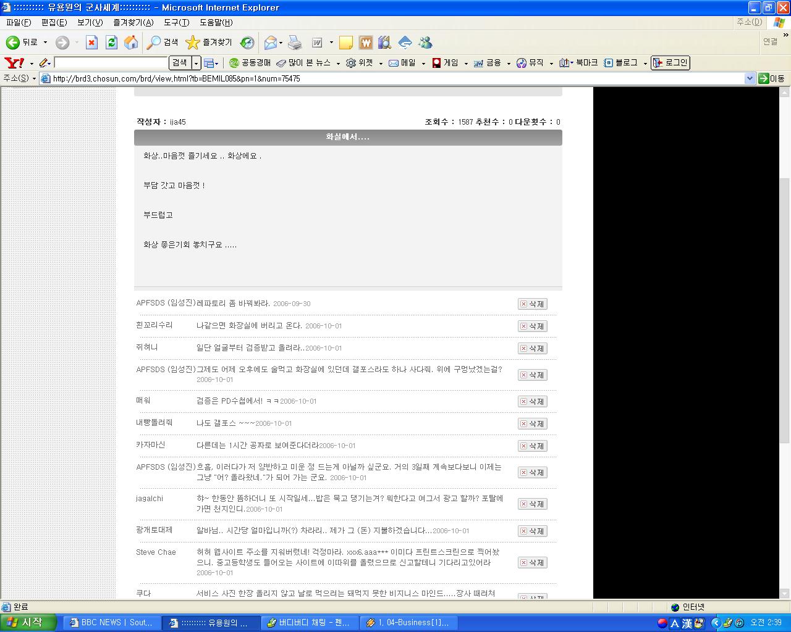The height and width of the screenshot is (632, 791).
Task: Delete 흰꼬리수리 comment with 삭제
Action: point(532,326)
